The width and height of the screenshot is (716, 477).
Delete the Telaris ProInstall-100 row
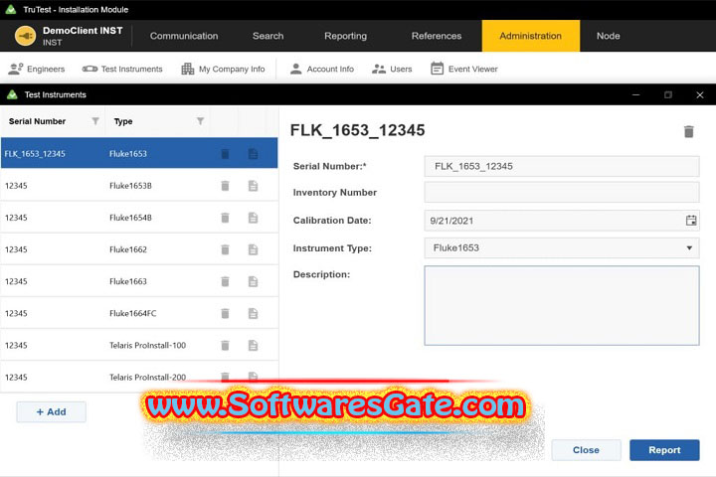click(x=225, y=346)
